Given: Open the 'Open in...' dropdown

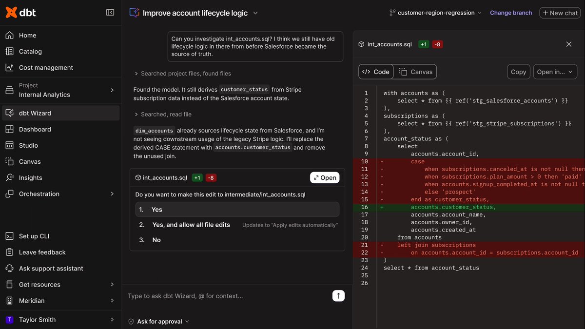Looking at the screenshot, I should coord(555,72).
